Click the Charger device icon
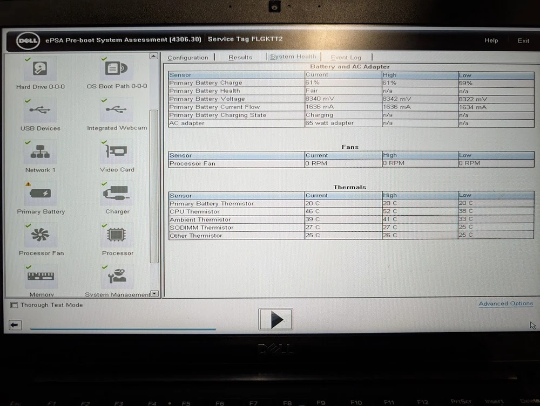 coord(117,194)
